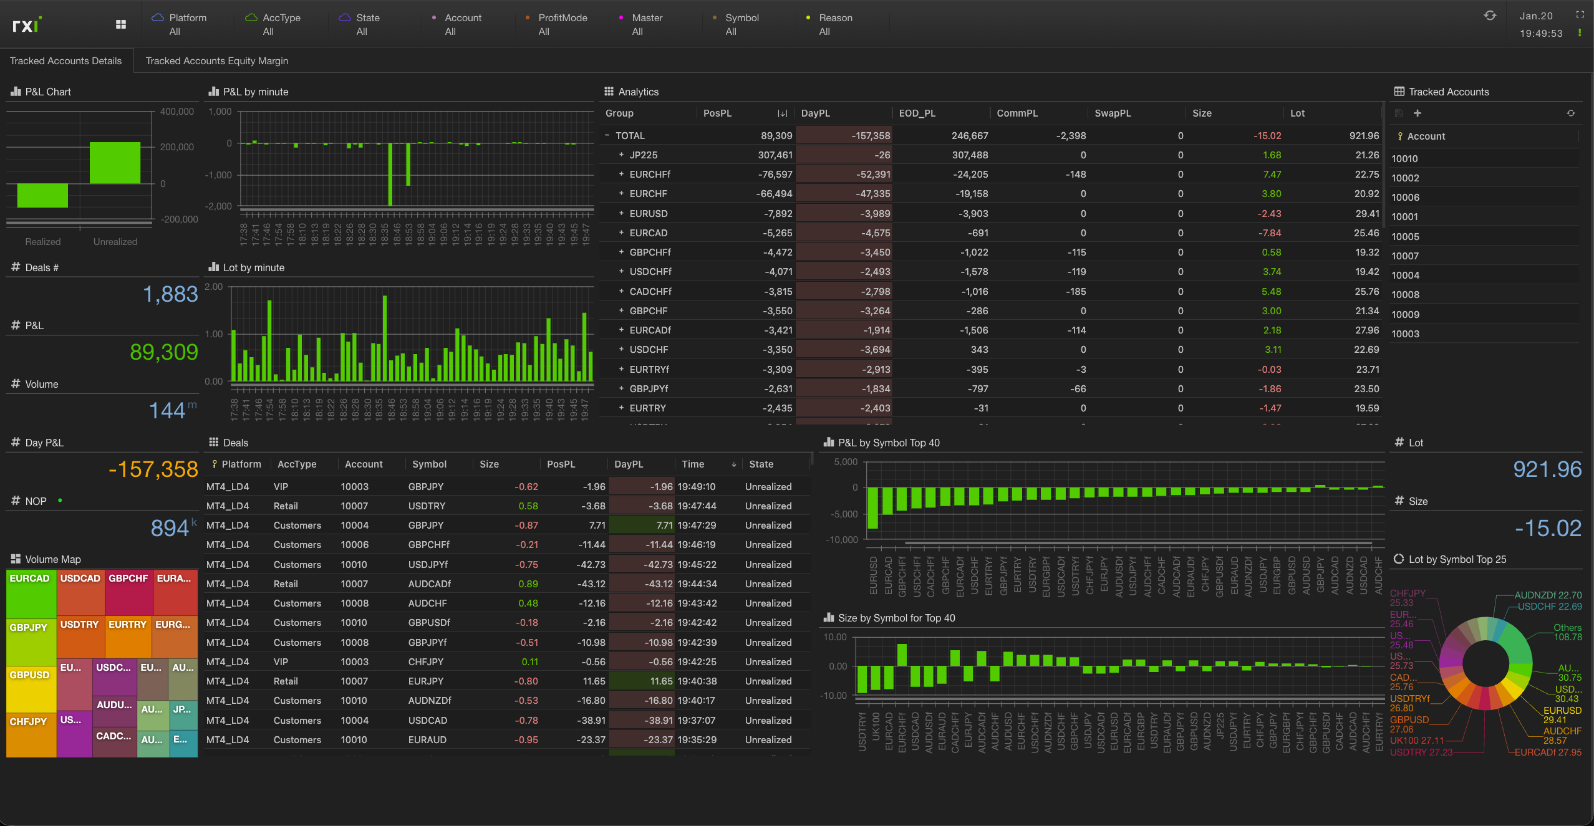Refresh the dashboard using the top-right refresh icon
This screenshot has width=1594, height=826.
(1490, 16)
